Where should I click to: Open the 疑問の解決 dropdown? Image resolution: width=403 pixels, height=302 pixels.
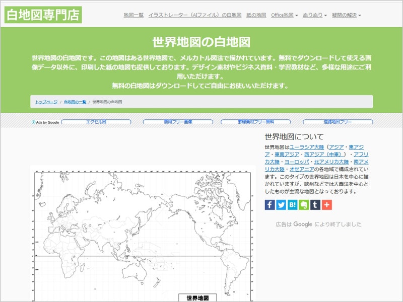click(x=343, y=15)
